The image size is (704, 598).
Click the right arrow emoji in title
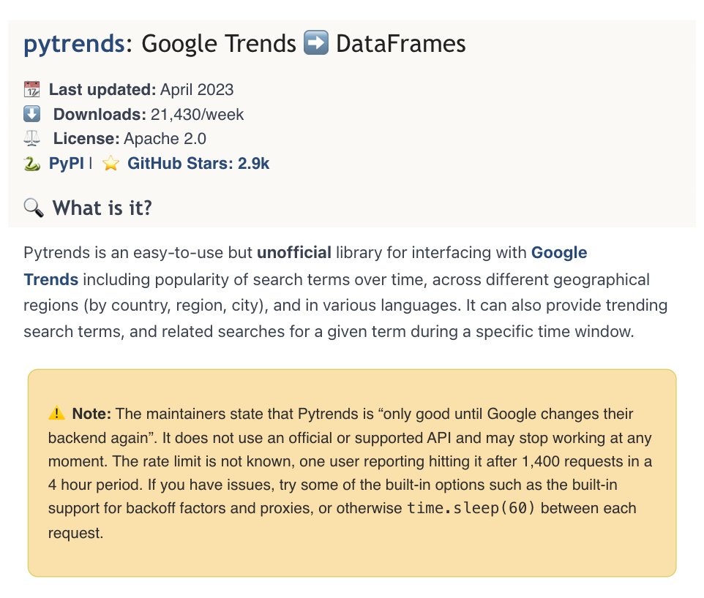pyautogui.click(x=316, y=42)
